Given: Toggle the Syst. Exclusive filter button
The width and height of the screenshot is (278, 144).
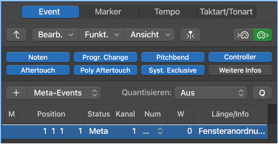Looking at the screenshot, I should [x=173, y=70].
